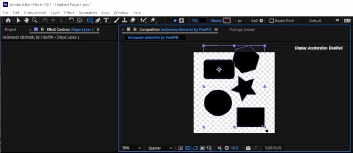Select the Default workspace
353x153 pixels.
click(x=315, y=21)
